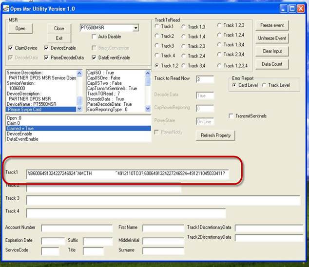This screenshot has height=267, width=309.
Task: Click the Refresh Property button
Action: (x=215, y=135)
